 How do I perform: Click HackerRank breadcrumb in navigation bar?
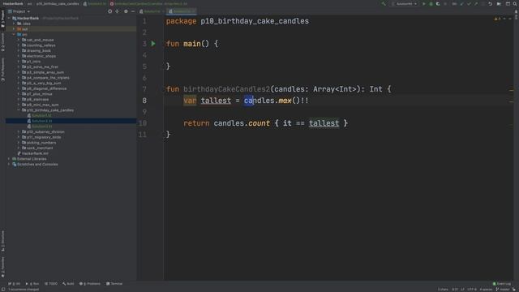tap(13, 3)
